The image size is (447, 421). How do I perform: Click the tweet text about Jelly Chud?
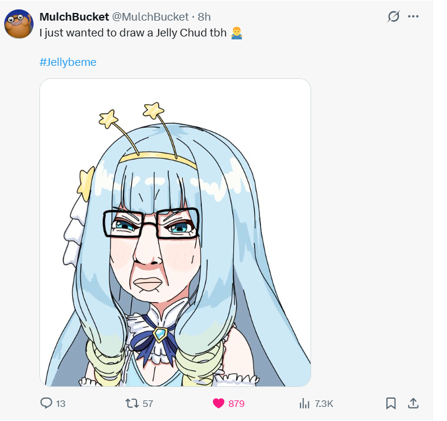point(133,33)
